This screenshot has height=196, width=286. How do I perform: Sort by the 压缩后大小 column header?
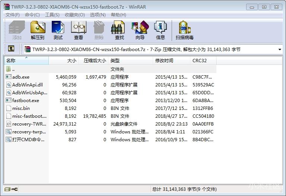93,61
